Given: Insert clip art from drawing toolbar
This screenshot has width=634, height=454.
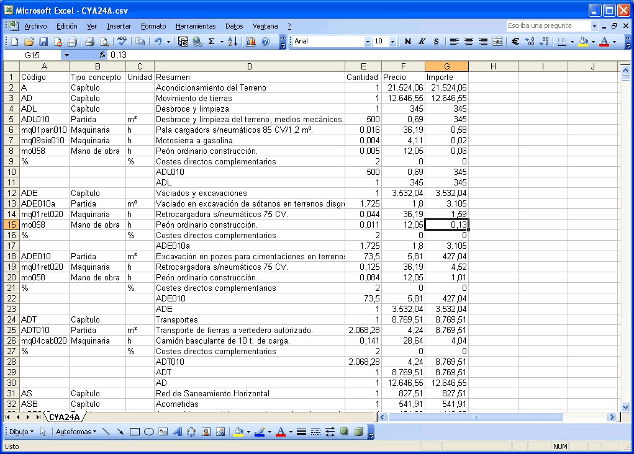Looking at the screenshot, I should (206, 432).
